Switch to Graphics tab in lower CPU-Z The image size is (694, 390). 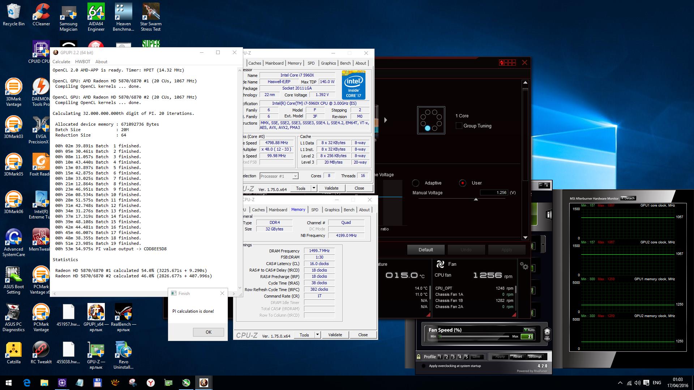click(332, 210)
